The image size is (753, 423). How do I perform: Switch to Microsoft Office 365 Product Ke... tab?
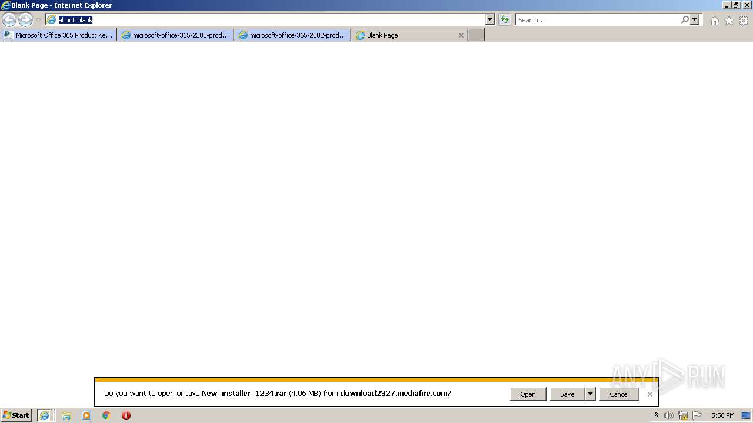tap(59, 35)
